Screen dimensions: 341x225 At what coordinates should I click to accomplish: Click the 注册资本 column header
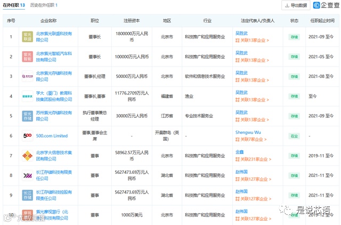[132, 21]
